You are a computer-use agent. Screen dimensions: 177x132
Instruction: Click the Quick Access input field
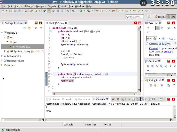[135, 17]
